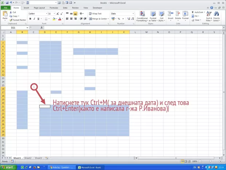Switch to Page Layout view icon
The image size is (226, 170).
(x=186, y=161)
